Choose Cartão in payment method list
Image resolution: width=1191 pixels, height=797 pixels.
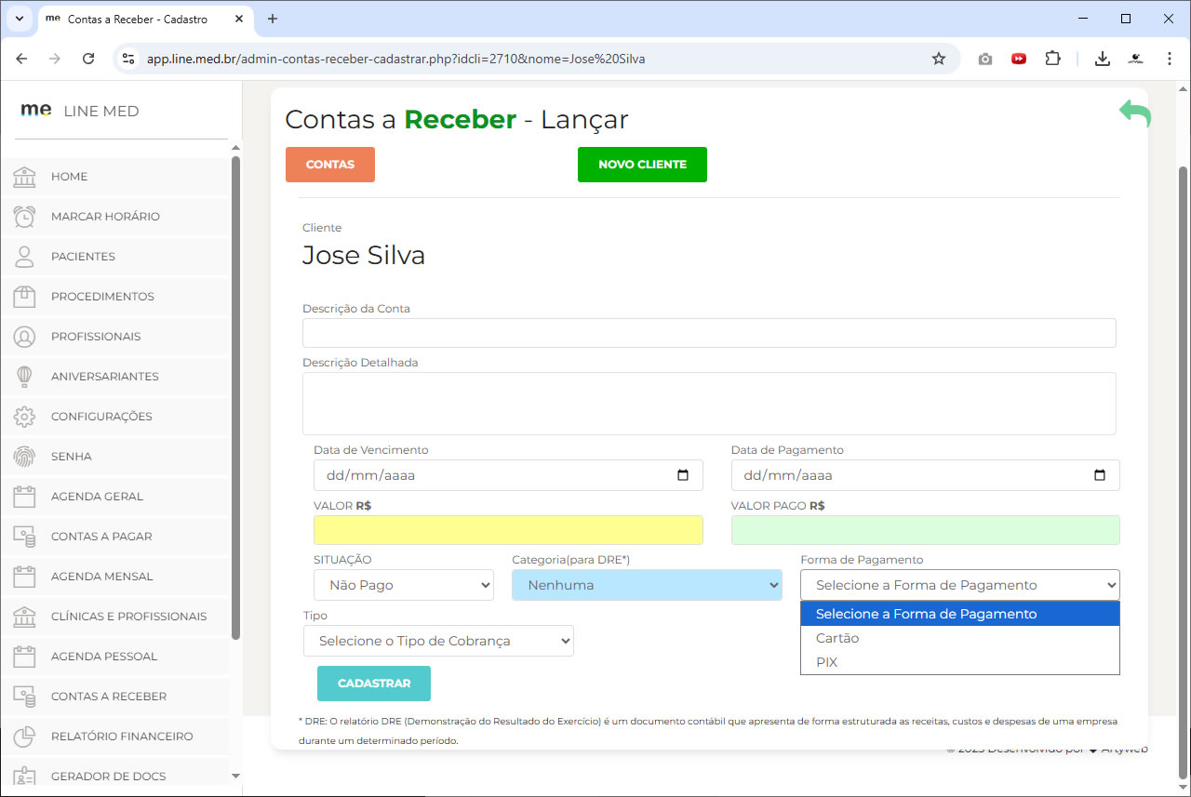(960, 638)
